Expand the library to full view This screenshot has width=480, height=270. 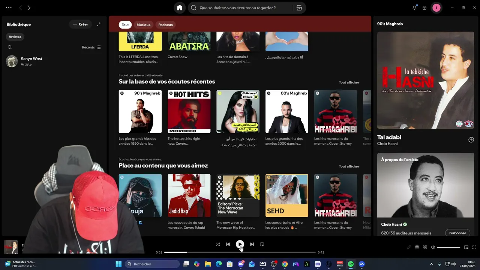(99, 24)
